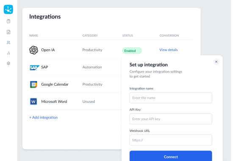This screenshot has height=161, width=249.
Task: Select the Microsoft Word row name
Action: click(54, 102)
